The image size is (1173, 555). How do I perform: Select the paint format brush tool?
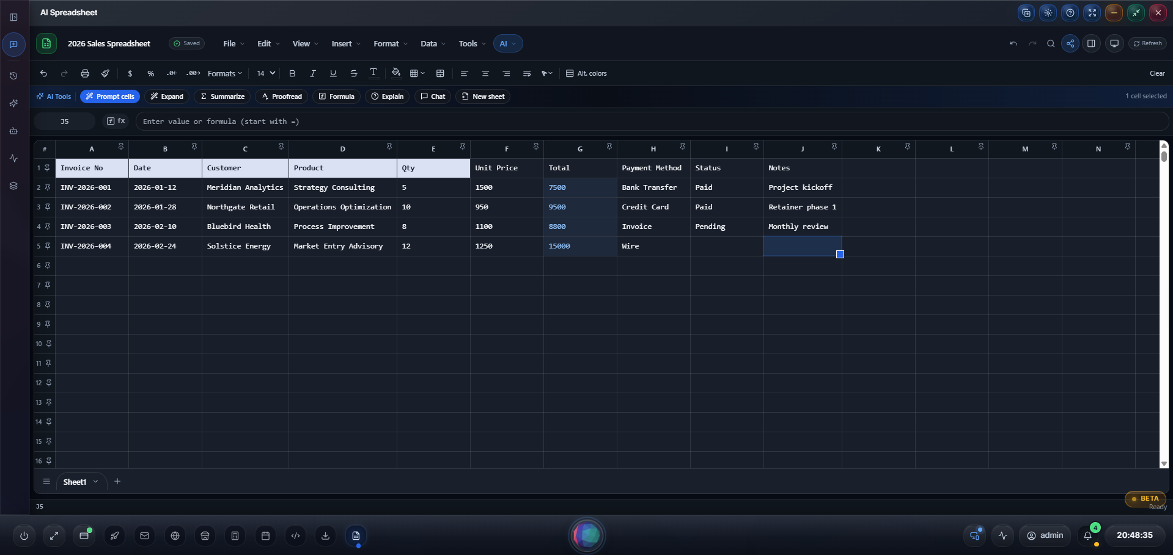click(x=105, y=73)
